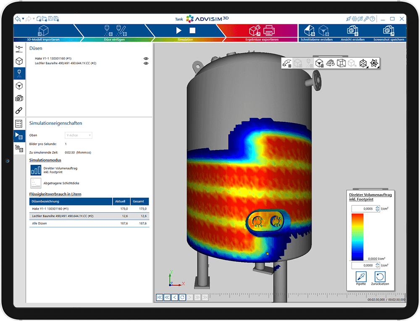Viewport: 420px width, 321px height.
Task: Open the link chain sidebar panel
Action: pyautogui.click(x=19, y=111)
